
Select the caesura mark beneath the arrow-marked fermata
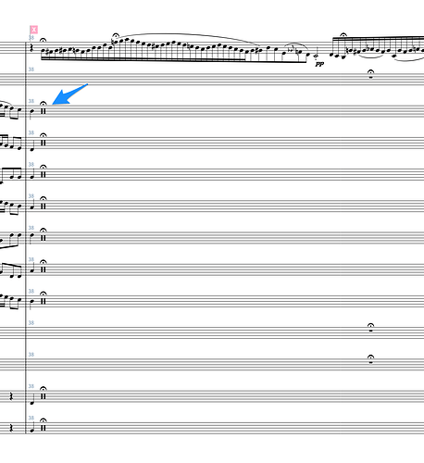(44, 110)
